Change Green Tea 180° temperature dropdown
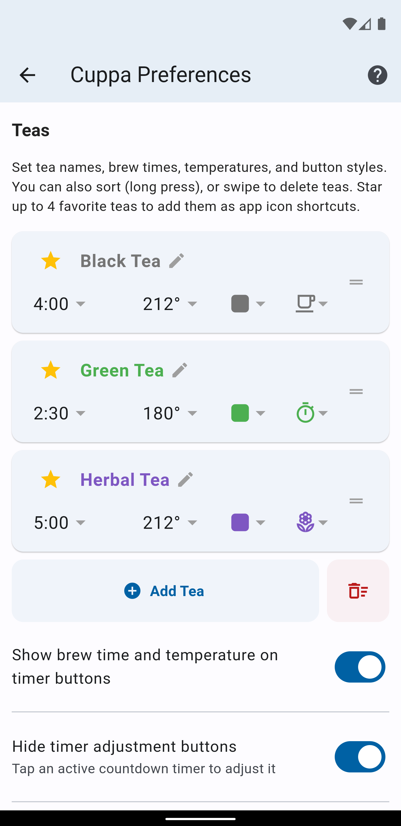The image size is (401, 826). tap(170, 413)
